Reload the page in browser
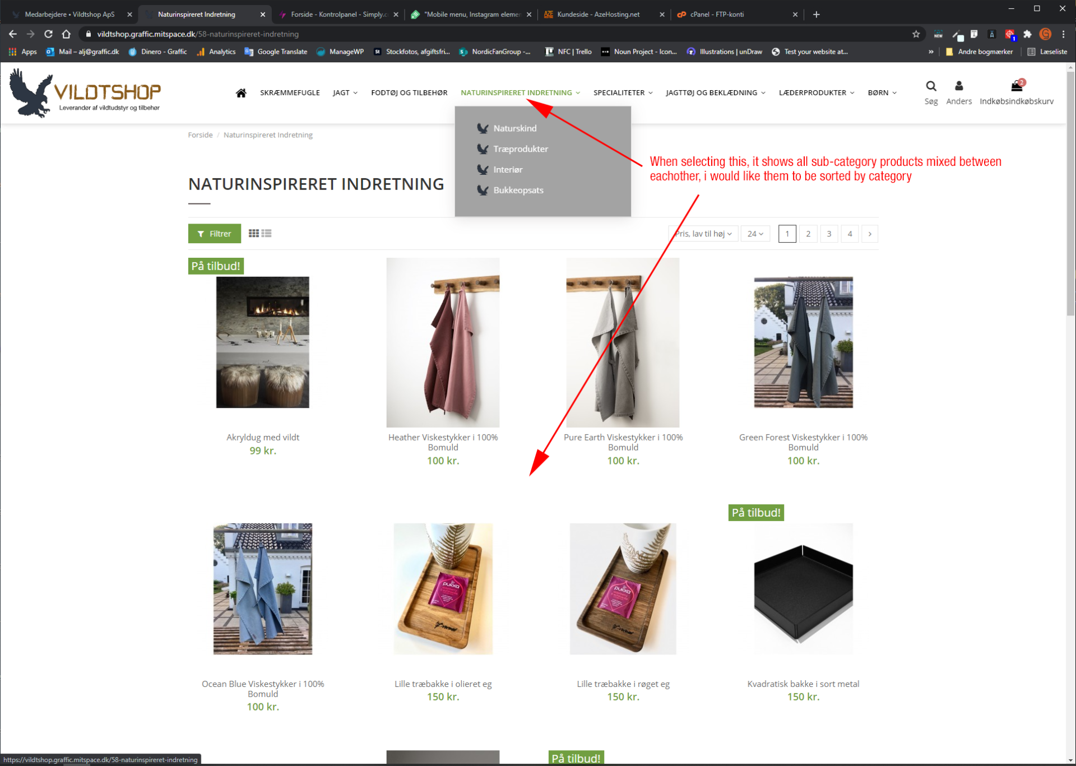 click(x=48, y=34)
